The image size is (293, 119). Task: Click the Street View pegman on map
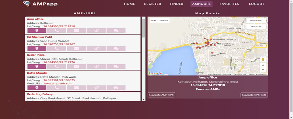(x=263, y=59)
